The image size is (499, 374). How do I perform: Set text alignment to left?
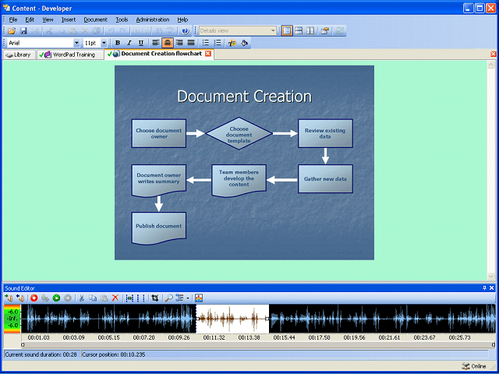coord(156,43)
